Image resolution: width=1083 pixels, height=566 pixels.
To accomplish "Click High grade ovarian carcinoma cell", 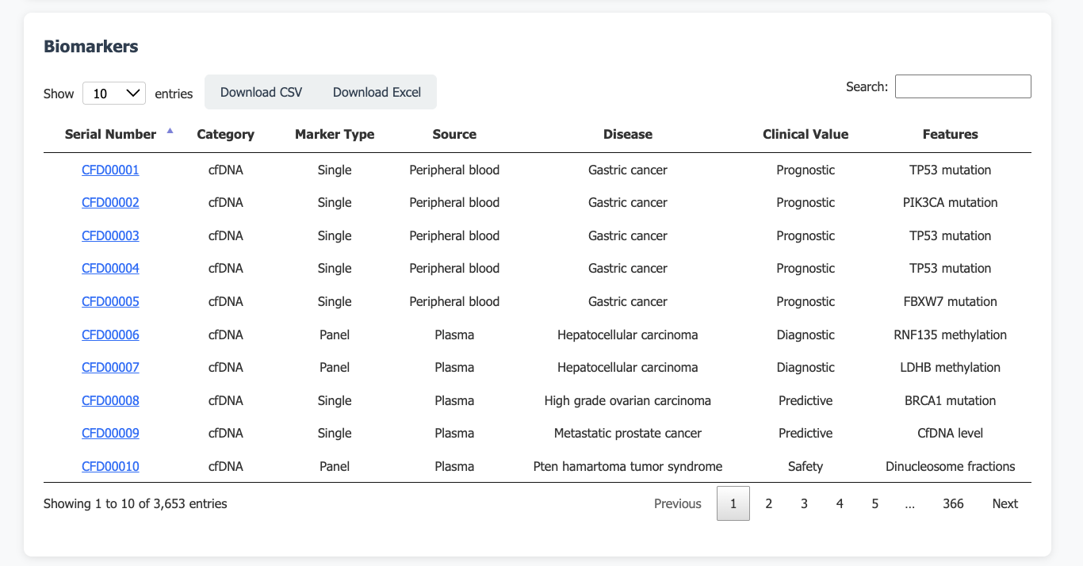I will [628, 400].
